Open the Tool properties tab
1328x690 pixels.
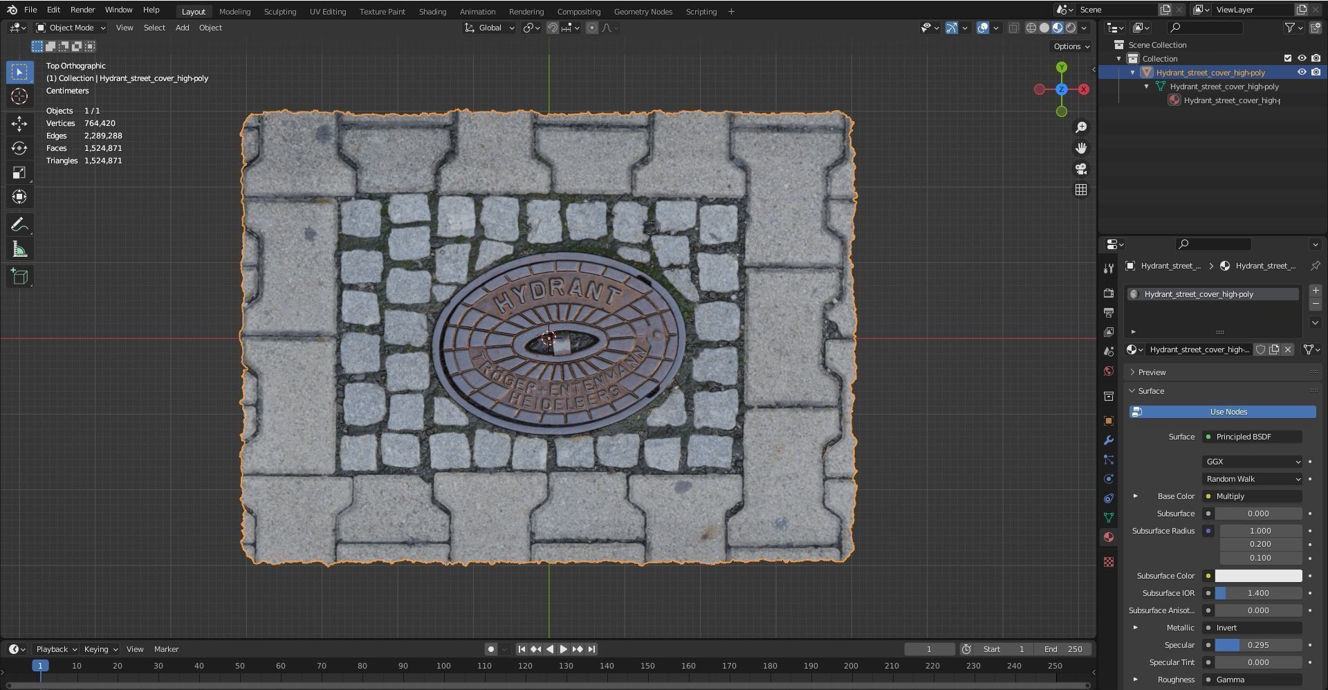(x=1109, y=268)
